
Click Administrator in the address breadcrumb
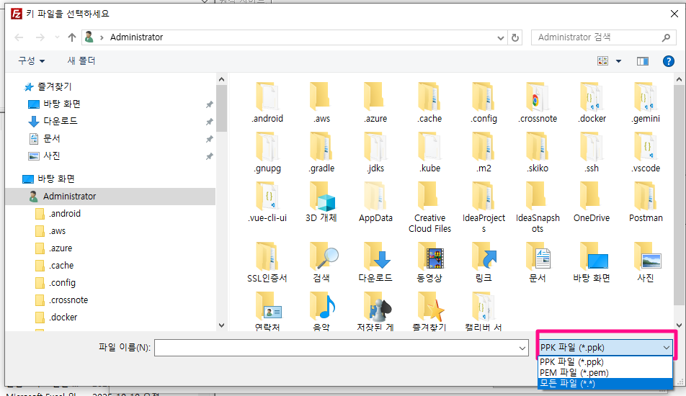coord(136,37)
